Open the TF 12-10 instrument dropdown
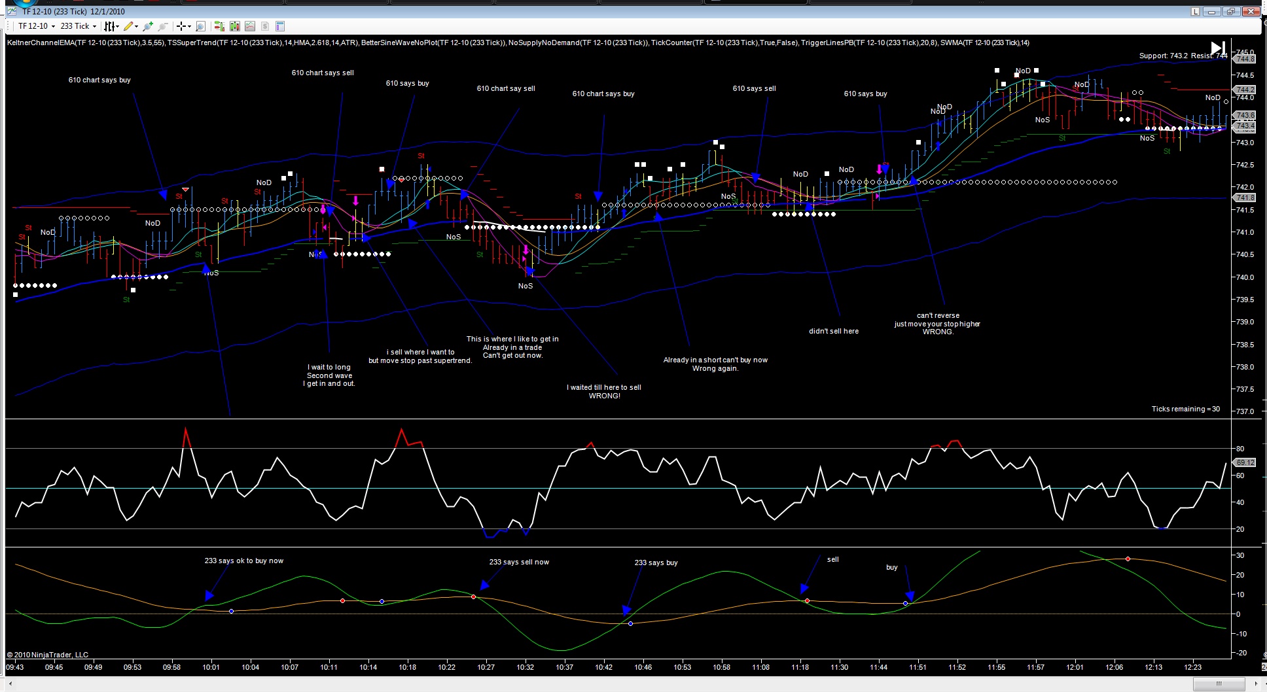Image resolution: width=1267 pixels, height=692 pixels. coord(37,26)
